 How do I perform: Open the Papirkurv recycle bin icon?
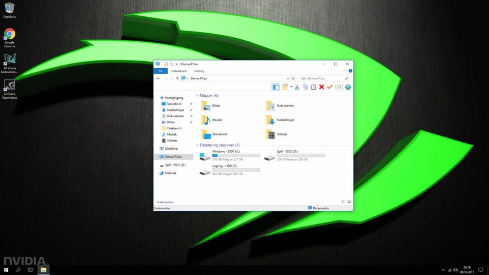(x=9, y=10)
